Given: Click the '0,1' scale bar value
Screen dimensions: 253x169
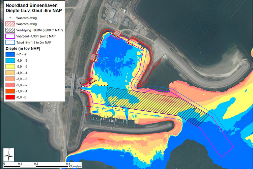Looking at the screenshot, I should pyautogui.click(x=20, y=164).
